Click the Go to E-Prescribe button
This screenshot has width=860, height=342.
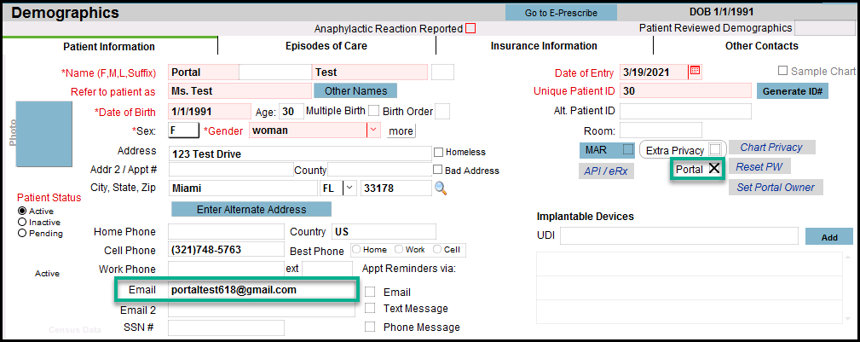[x=560, y=13]
